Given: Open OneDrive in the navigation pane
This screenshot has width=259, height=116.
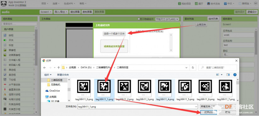Looking at the screenshot, I should (53, 91).
